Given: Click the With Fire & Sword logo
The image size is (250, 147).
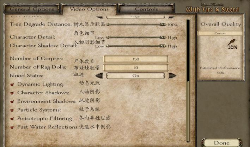Looking at the screenshot, I should tap(212, 8).
